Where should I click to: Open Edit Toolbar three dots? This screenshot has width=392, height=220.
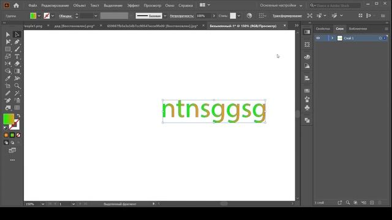[x=12, y=160]
